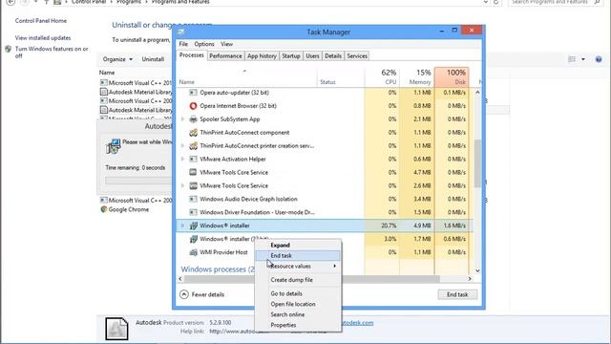
Task: Click the Windows processes group heading
Action: pos(218,269)
